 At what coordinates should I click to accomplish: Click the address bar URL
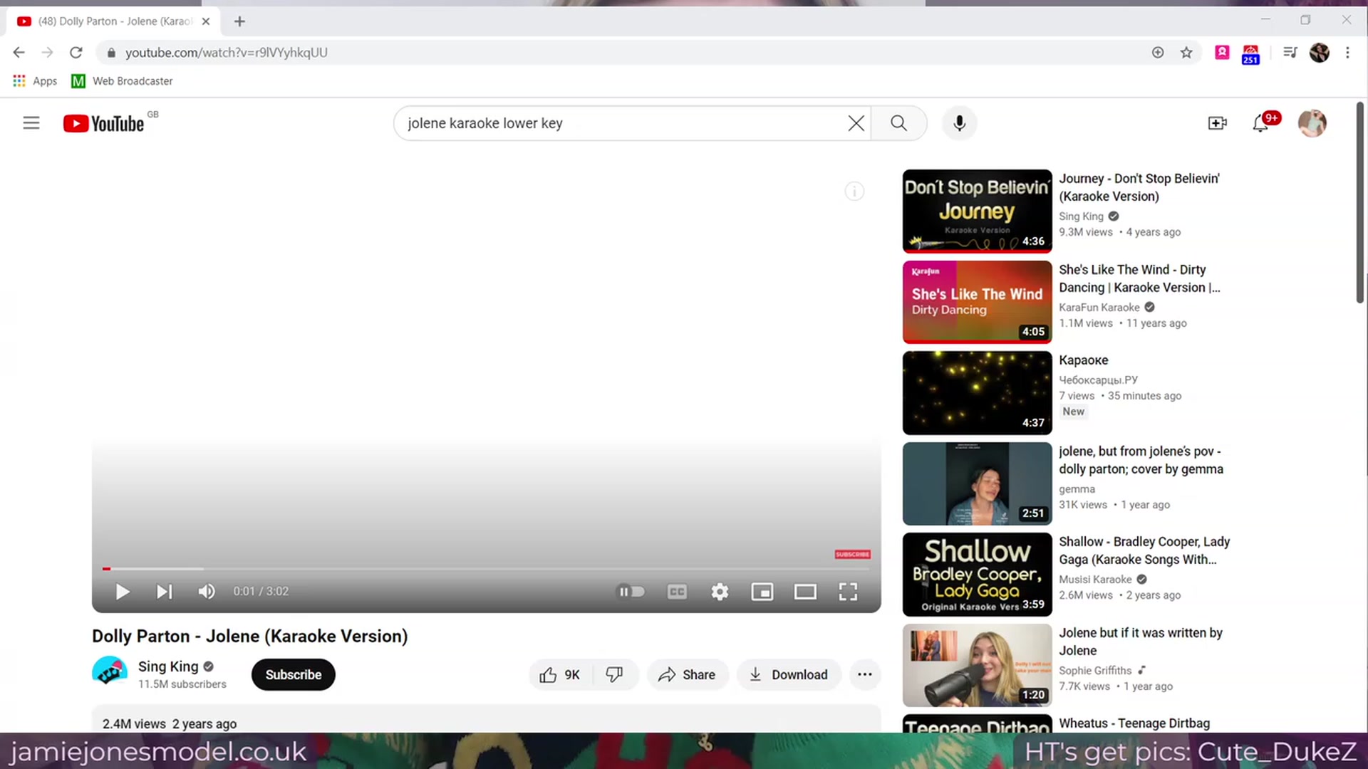coord(227,53)
